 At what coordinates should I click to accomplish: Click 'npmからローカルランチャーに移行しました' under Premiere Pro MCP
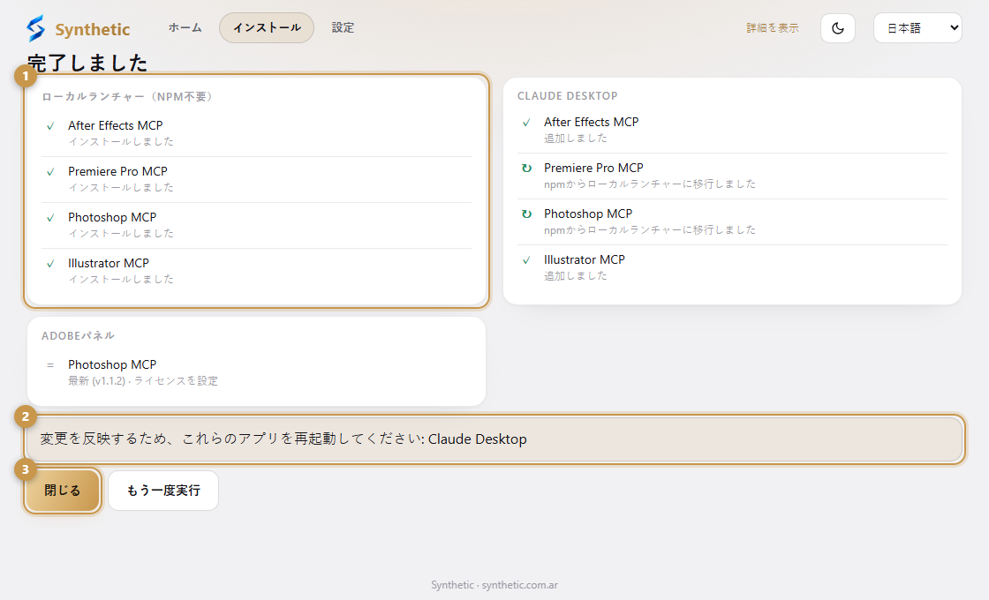pyautogui.click(x=650, y=184)
